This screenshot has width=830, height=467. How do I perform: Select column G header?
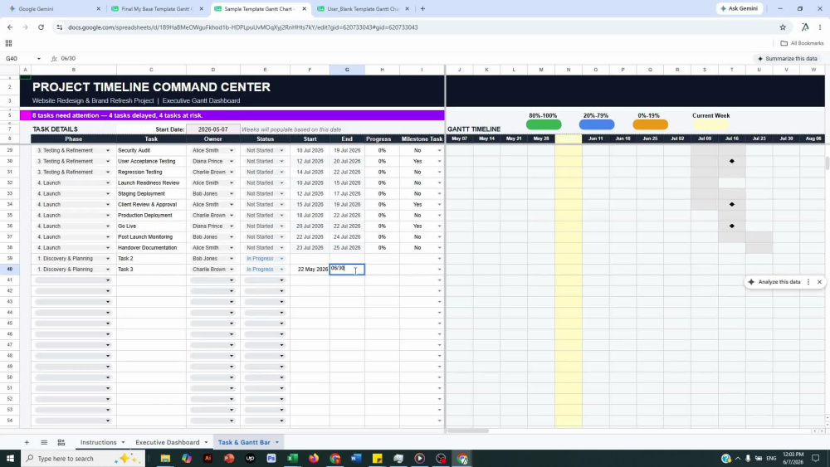click(x=347, y=70)
